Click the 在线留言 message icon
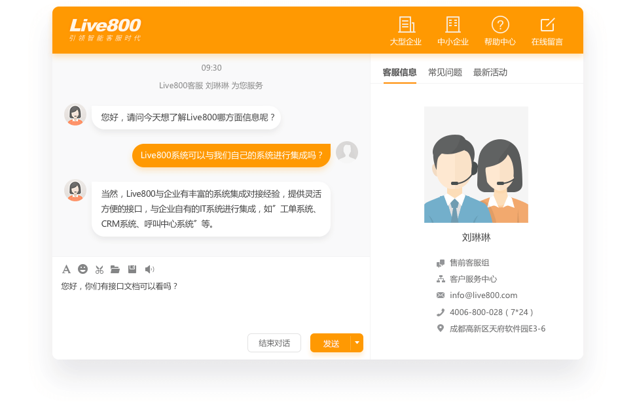 coord(547,29)
